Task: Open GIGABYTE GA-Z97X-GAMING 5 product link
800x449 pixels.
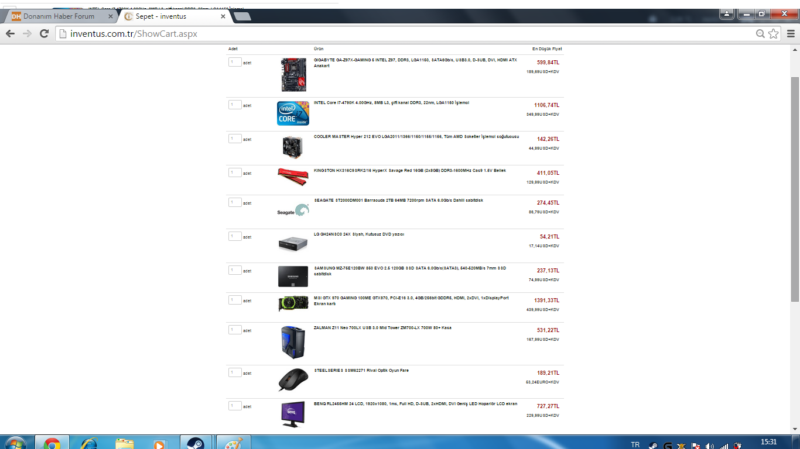Action: pos(415,63)
